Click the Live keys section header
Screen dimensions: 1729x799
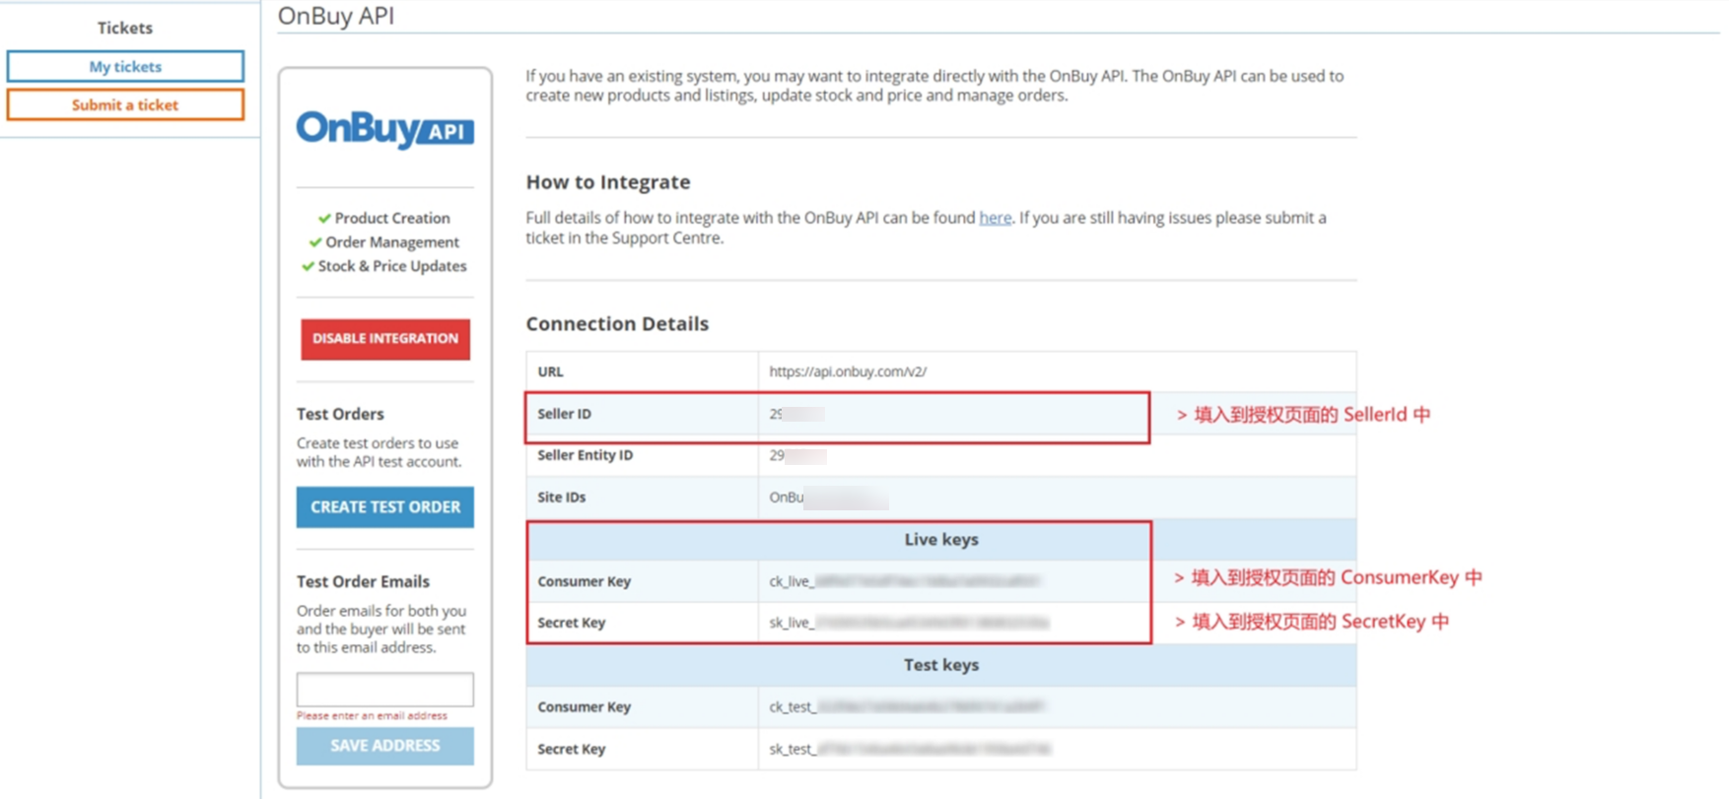click(941, 540)
